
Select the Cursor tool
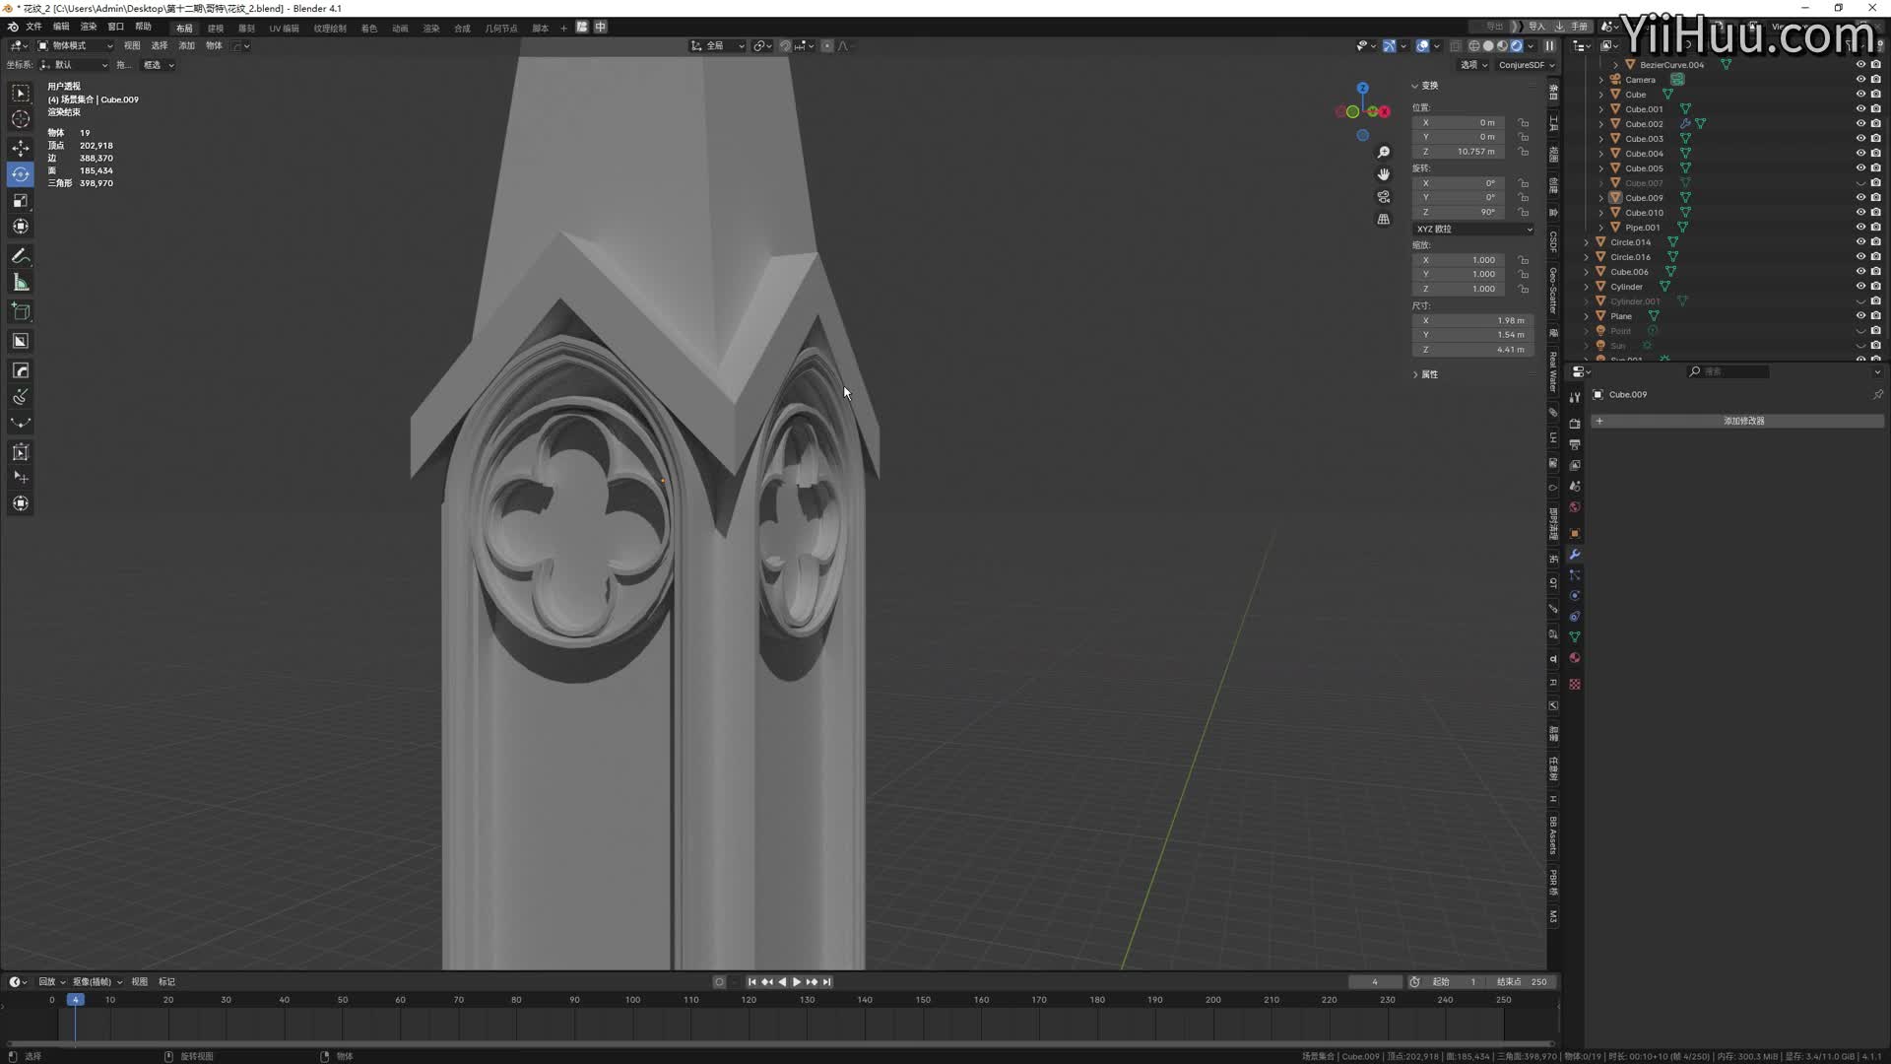click(21, 119)
